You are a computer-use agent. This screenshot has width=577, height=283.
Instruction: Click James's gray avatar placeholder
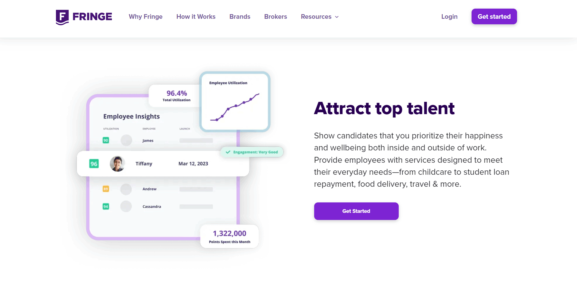(x=126, y=140)
